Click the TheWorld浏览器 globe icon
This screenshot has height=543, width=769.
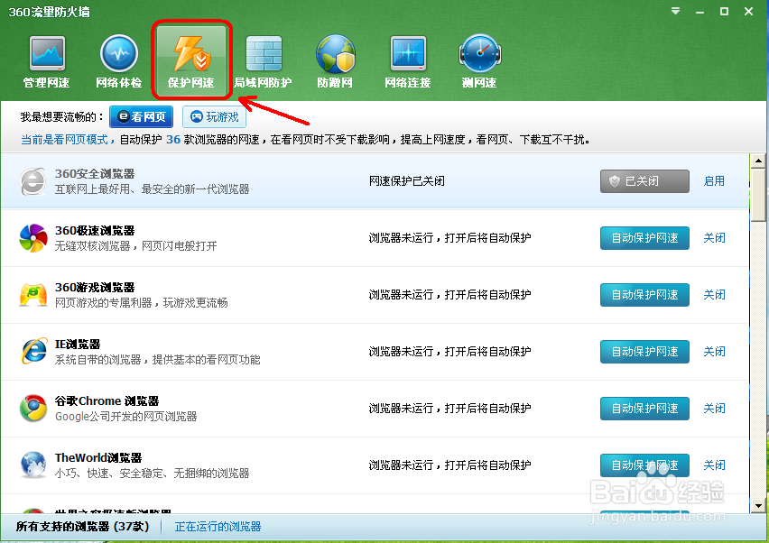33,465
